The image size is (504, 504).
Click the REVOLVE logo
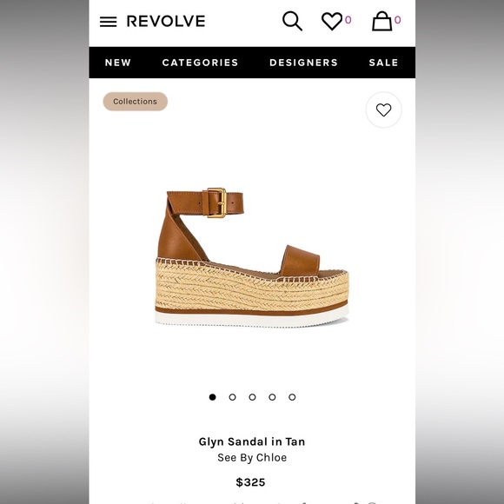[166, 22]
